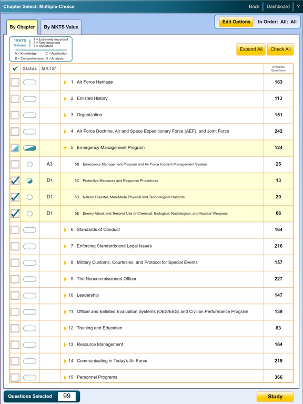This screenshot has width=303, height=404.
Task: Open the Dashboard from the header
Action: pos(278,6)
